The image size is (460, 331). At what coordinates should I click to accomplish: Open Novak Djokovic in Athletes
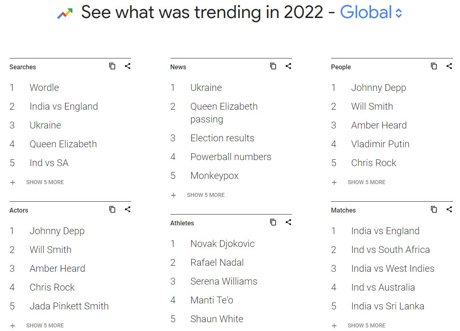(x=222, y=244)
